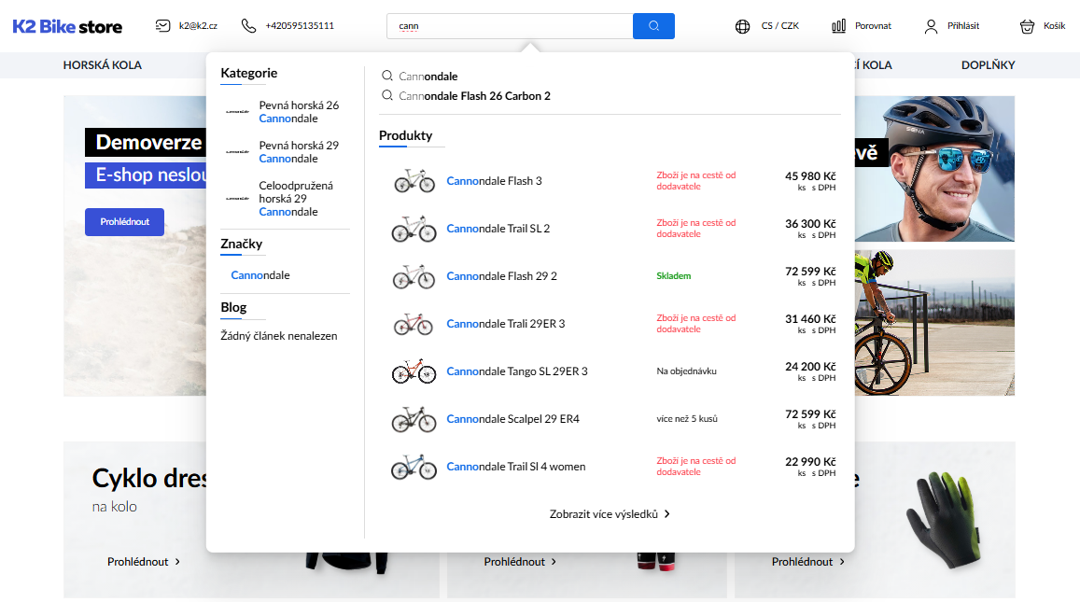Open the DOPLŇKY menu

click(x=988, y=64)
